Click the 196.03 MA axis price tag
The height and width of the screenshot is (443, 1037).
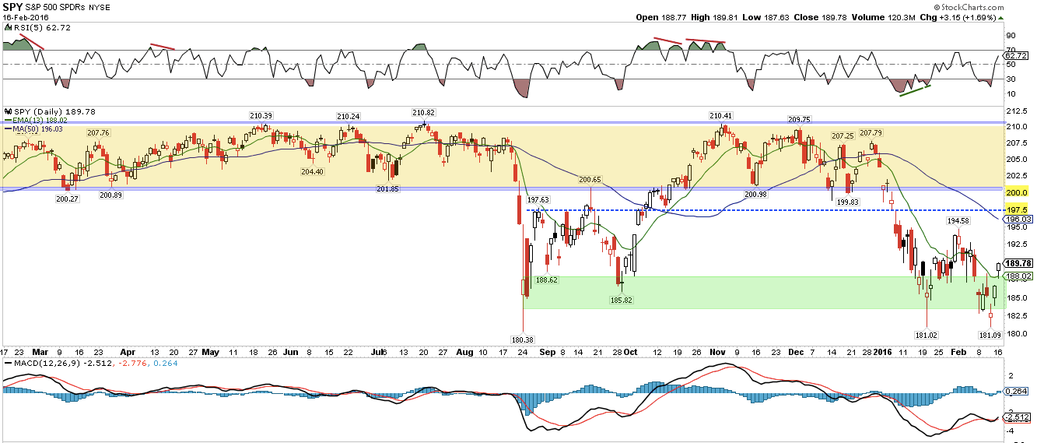(1018, 219)
